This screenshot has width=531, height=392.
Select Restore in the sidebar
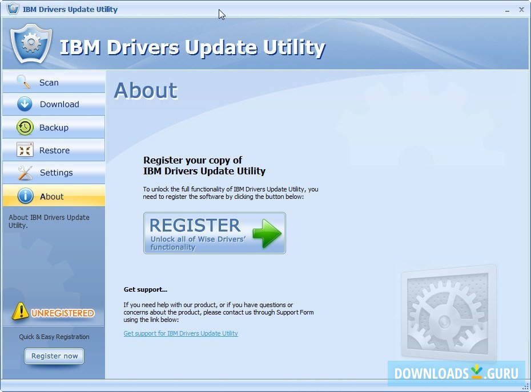tap(54, 150)
